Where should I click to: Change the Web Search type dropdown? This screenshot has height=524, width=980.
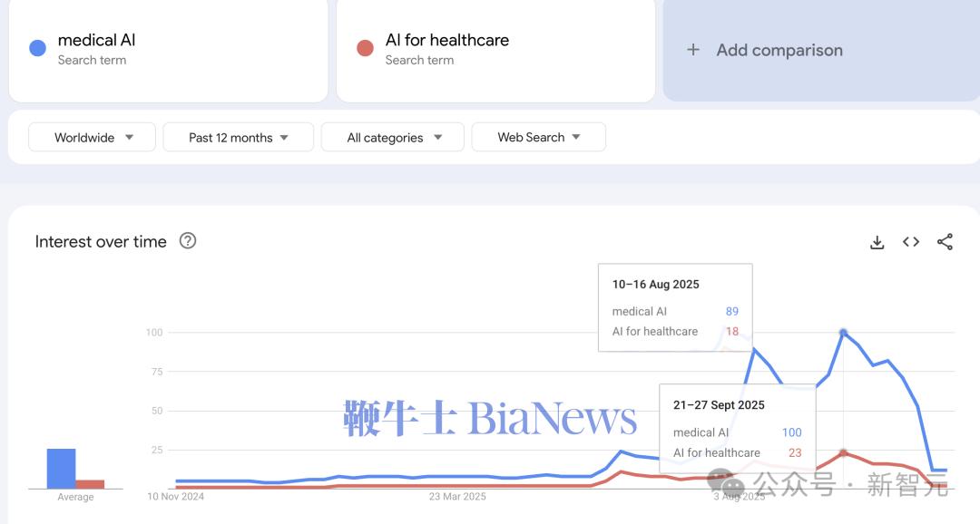click(x=538, y=138)
